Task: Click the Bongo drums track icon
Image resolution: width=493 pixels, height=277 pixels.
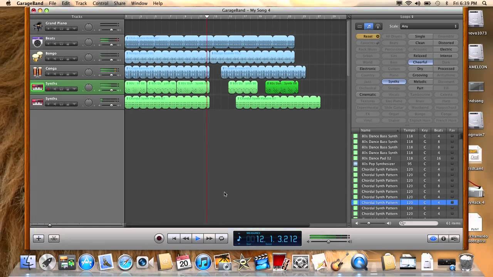Action: click(x=37, y=57)
